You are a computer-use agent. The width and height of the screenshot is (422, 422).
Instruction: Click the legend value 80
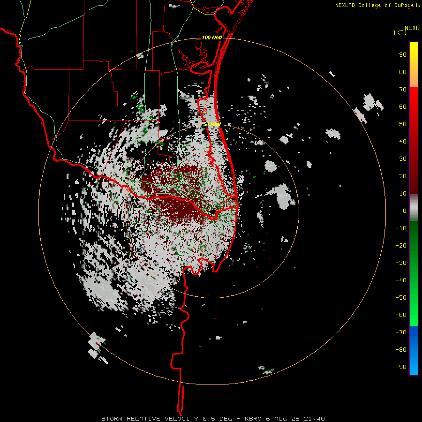point(403,72)
